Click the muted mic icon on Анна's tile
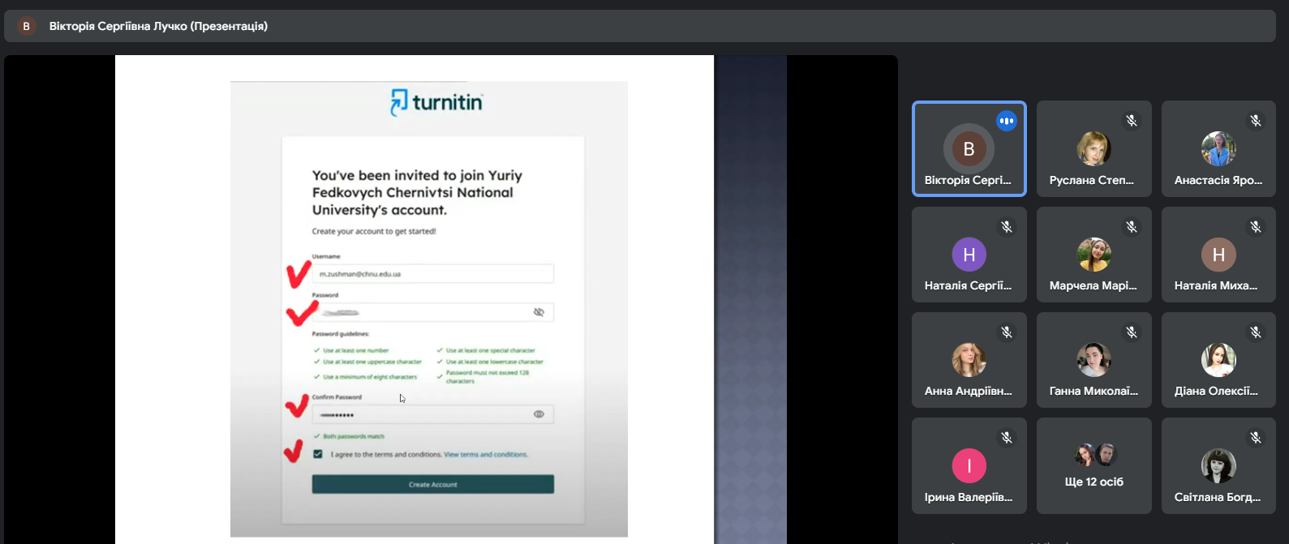This screenshot has width=1289, height=544. click(1006, 332)
